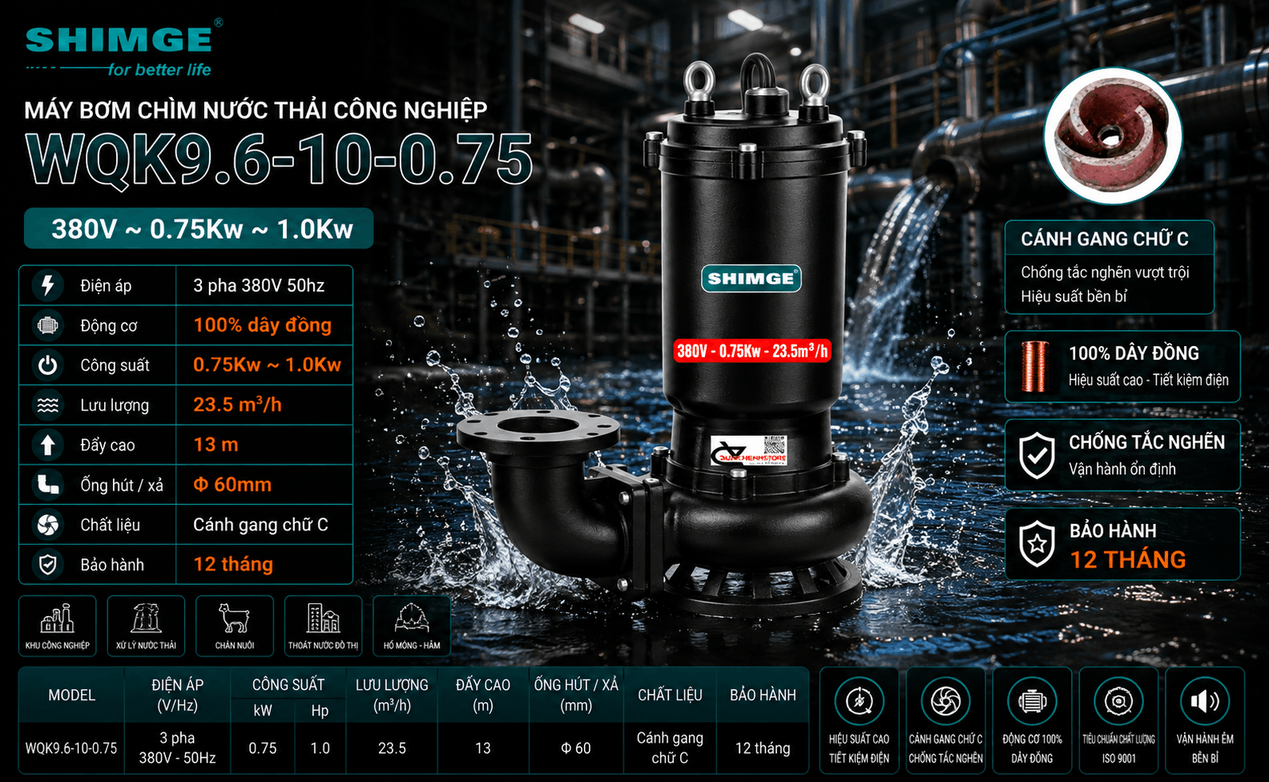This screenshot has height=782, width=1269.
Task: Select the heading MÁY BƠM CHÌM NƯỚC THẢI CÔNG NGHIỆP
Action: click(x=256, y=110)
